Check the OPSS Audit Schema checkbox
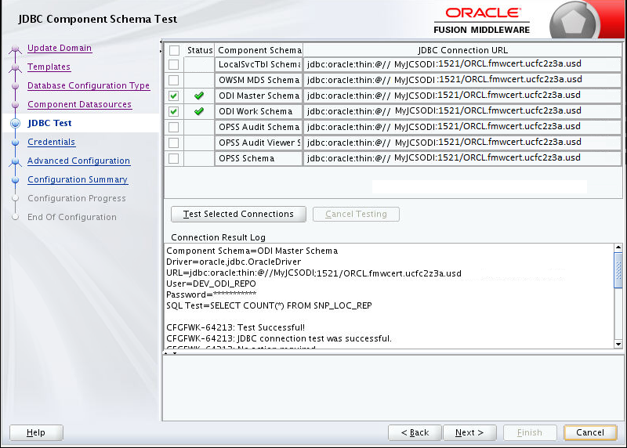Image resolution: width=627 pixels, height=448 pixels. click(173, 127)
